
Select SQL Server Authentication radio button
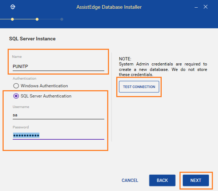(x=16, y=96)
